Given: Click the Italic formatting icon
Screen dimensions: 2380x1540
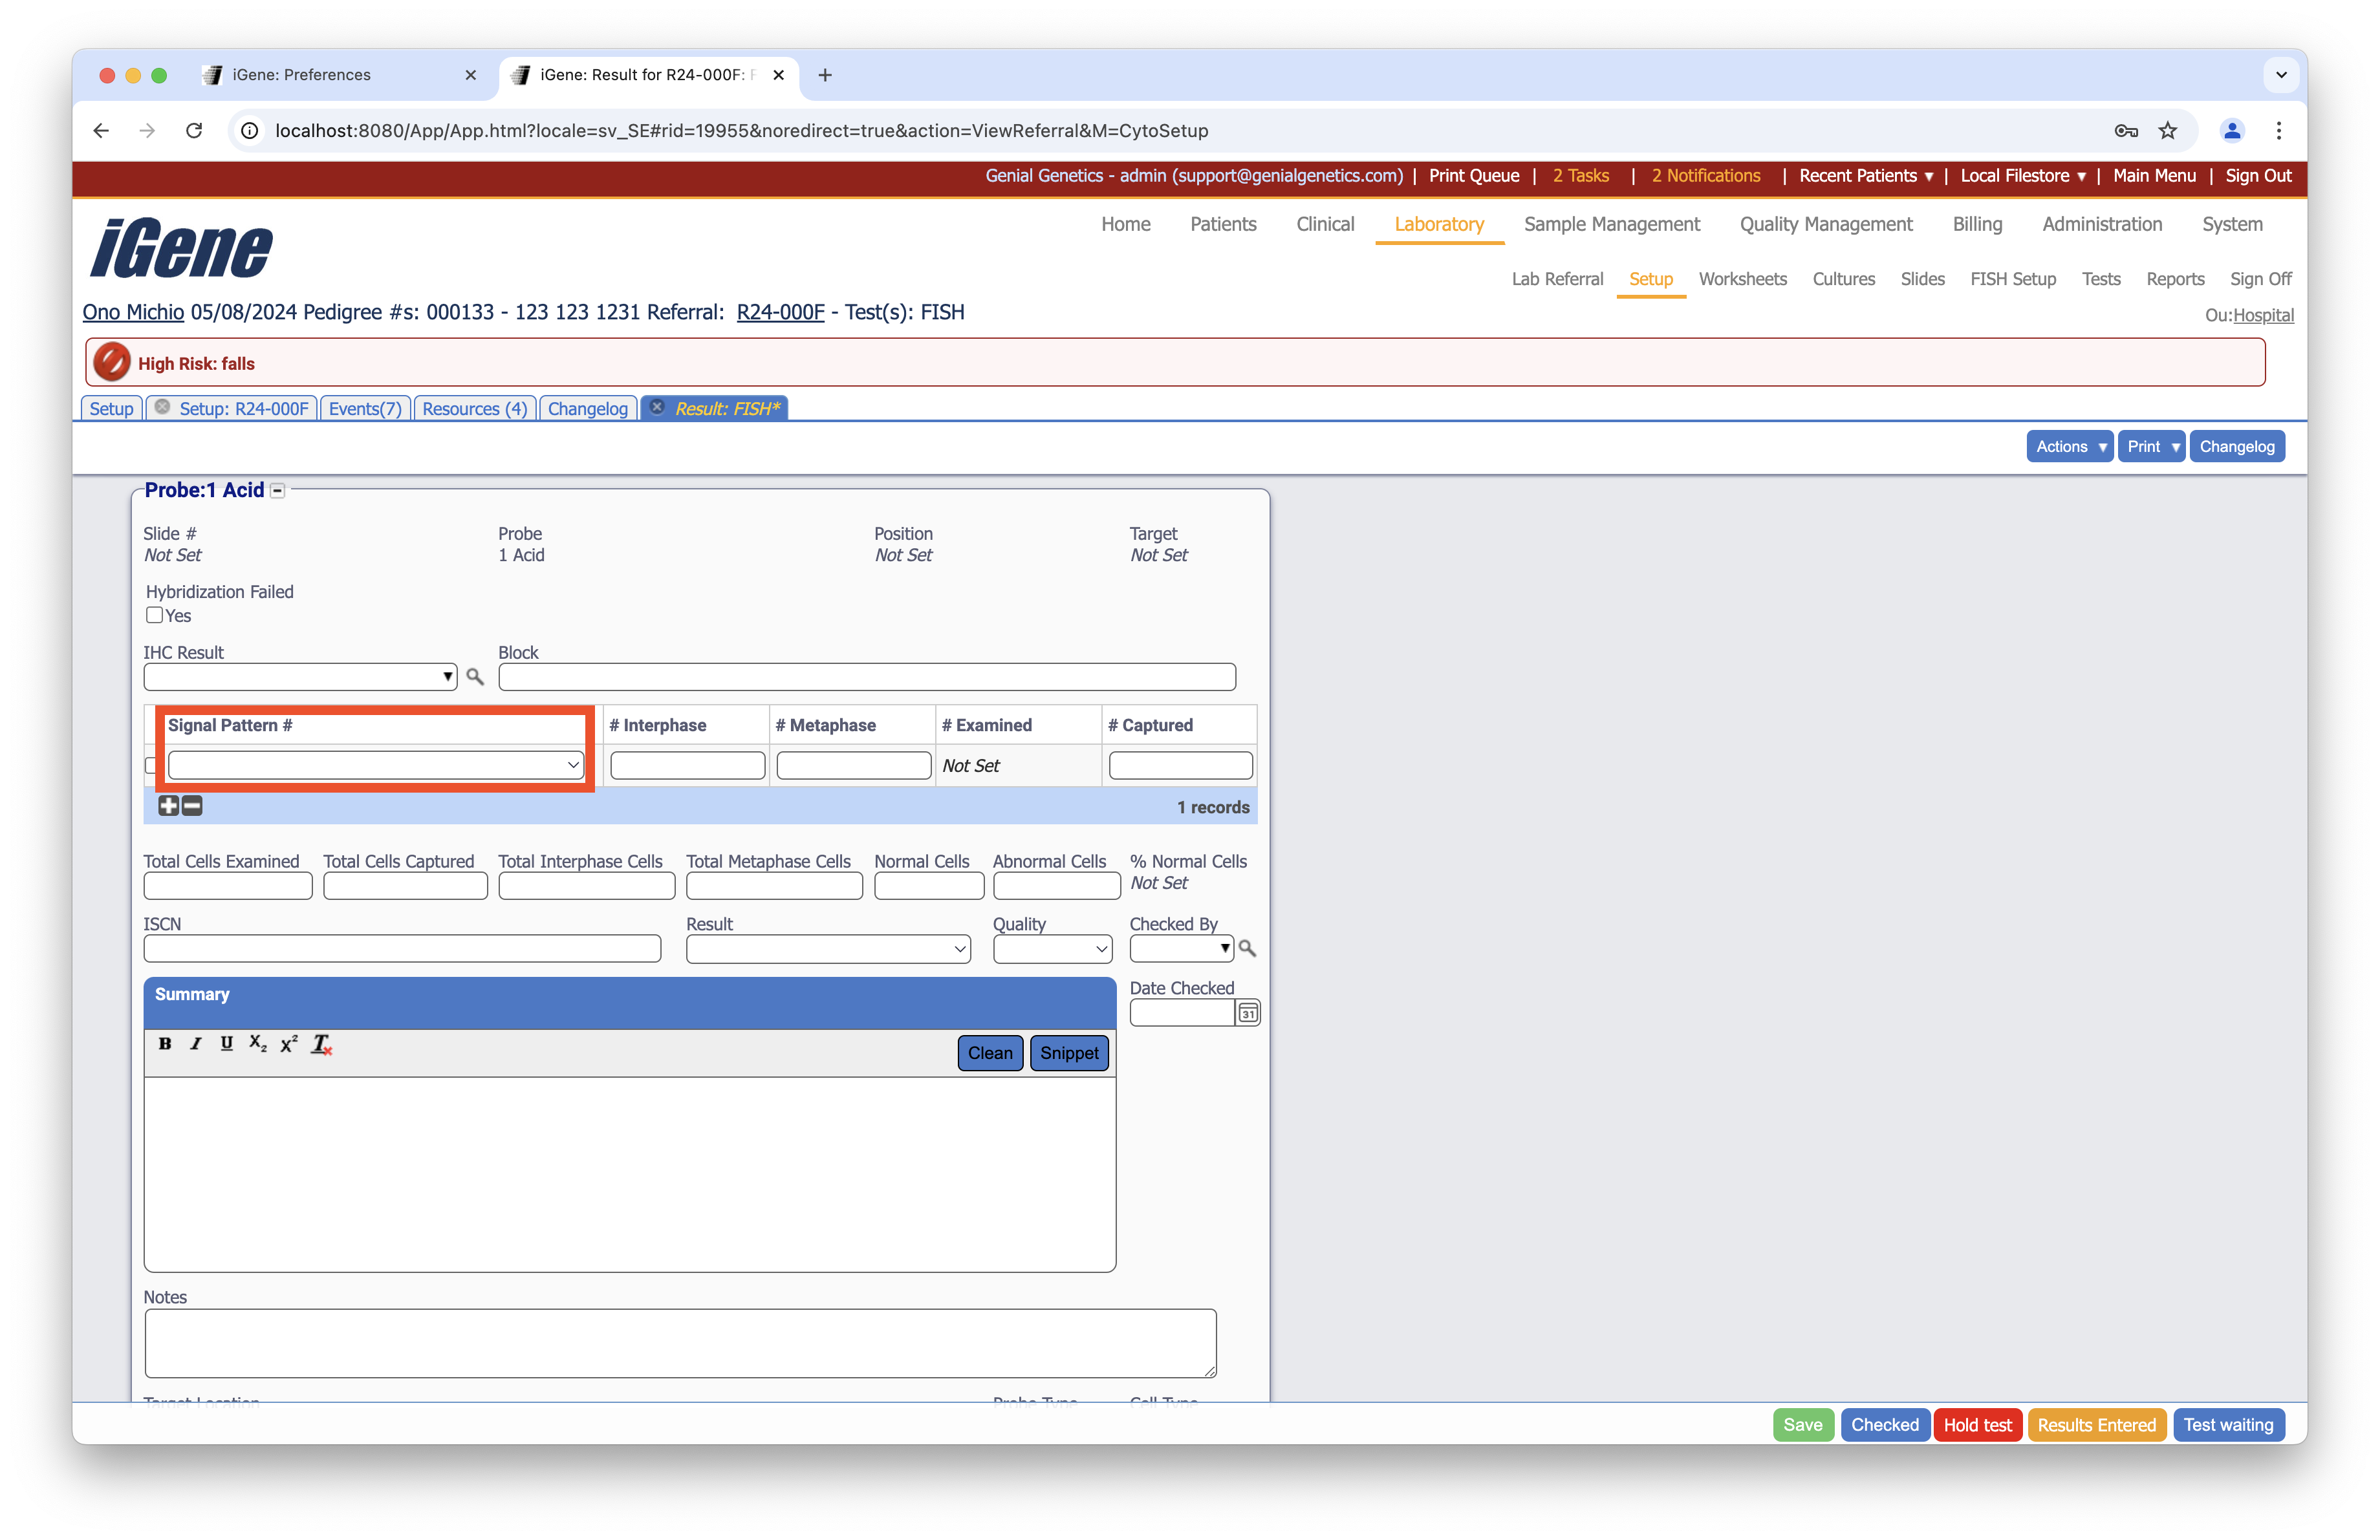Looking at the screenshot, I should (x=196, y=1043).
